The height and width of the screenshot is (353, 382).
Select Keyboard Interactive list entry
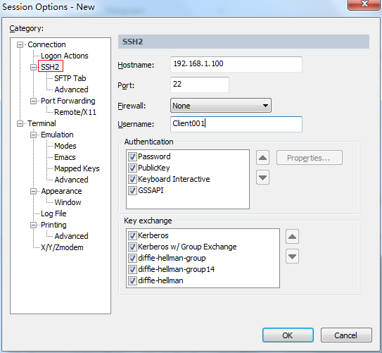pyautogui.click(x=174, y=179)
